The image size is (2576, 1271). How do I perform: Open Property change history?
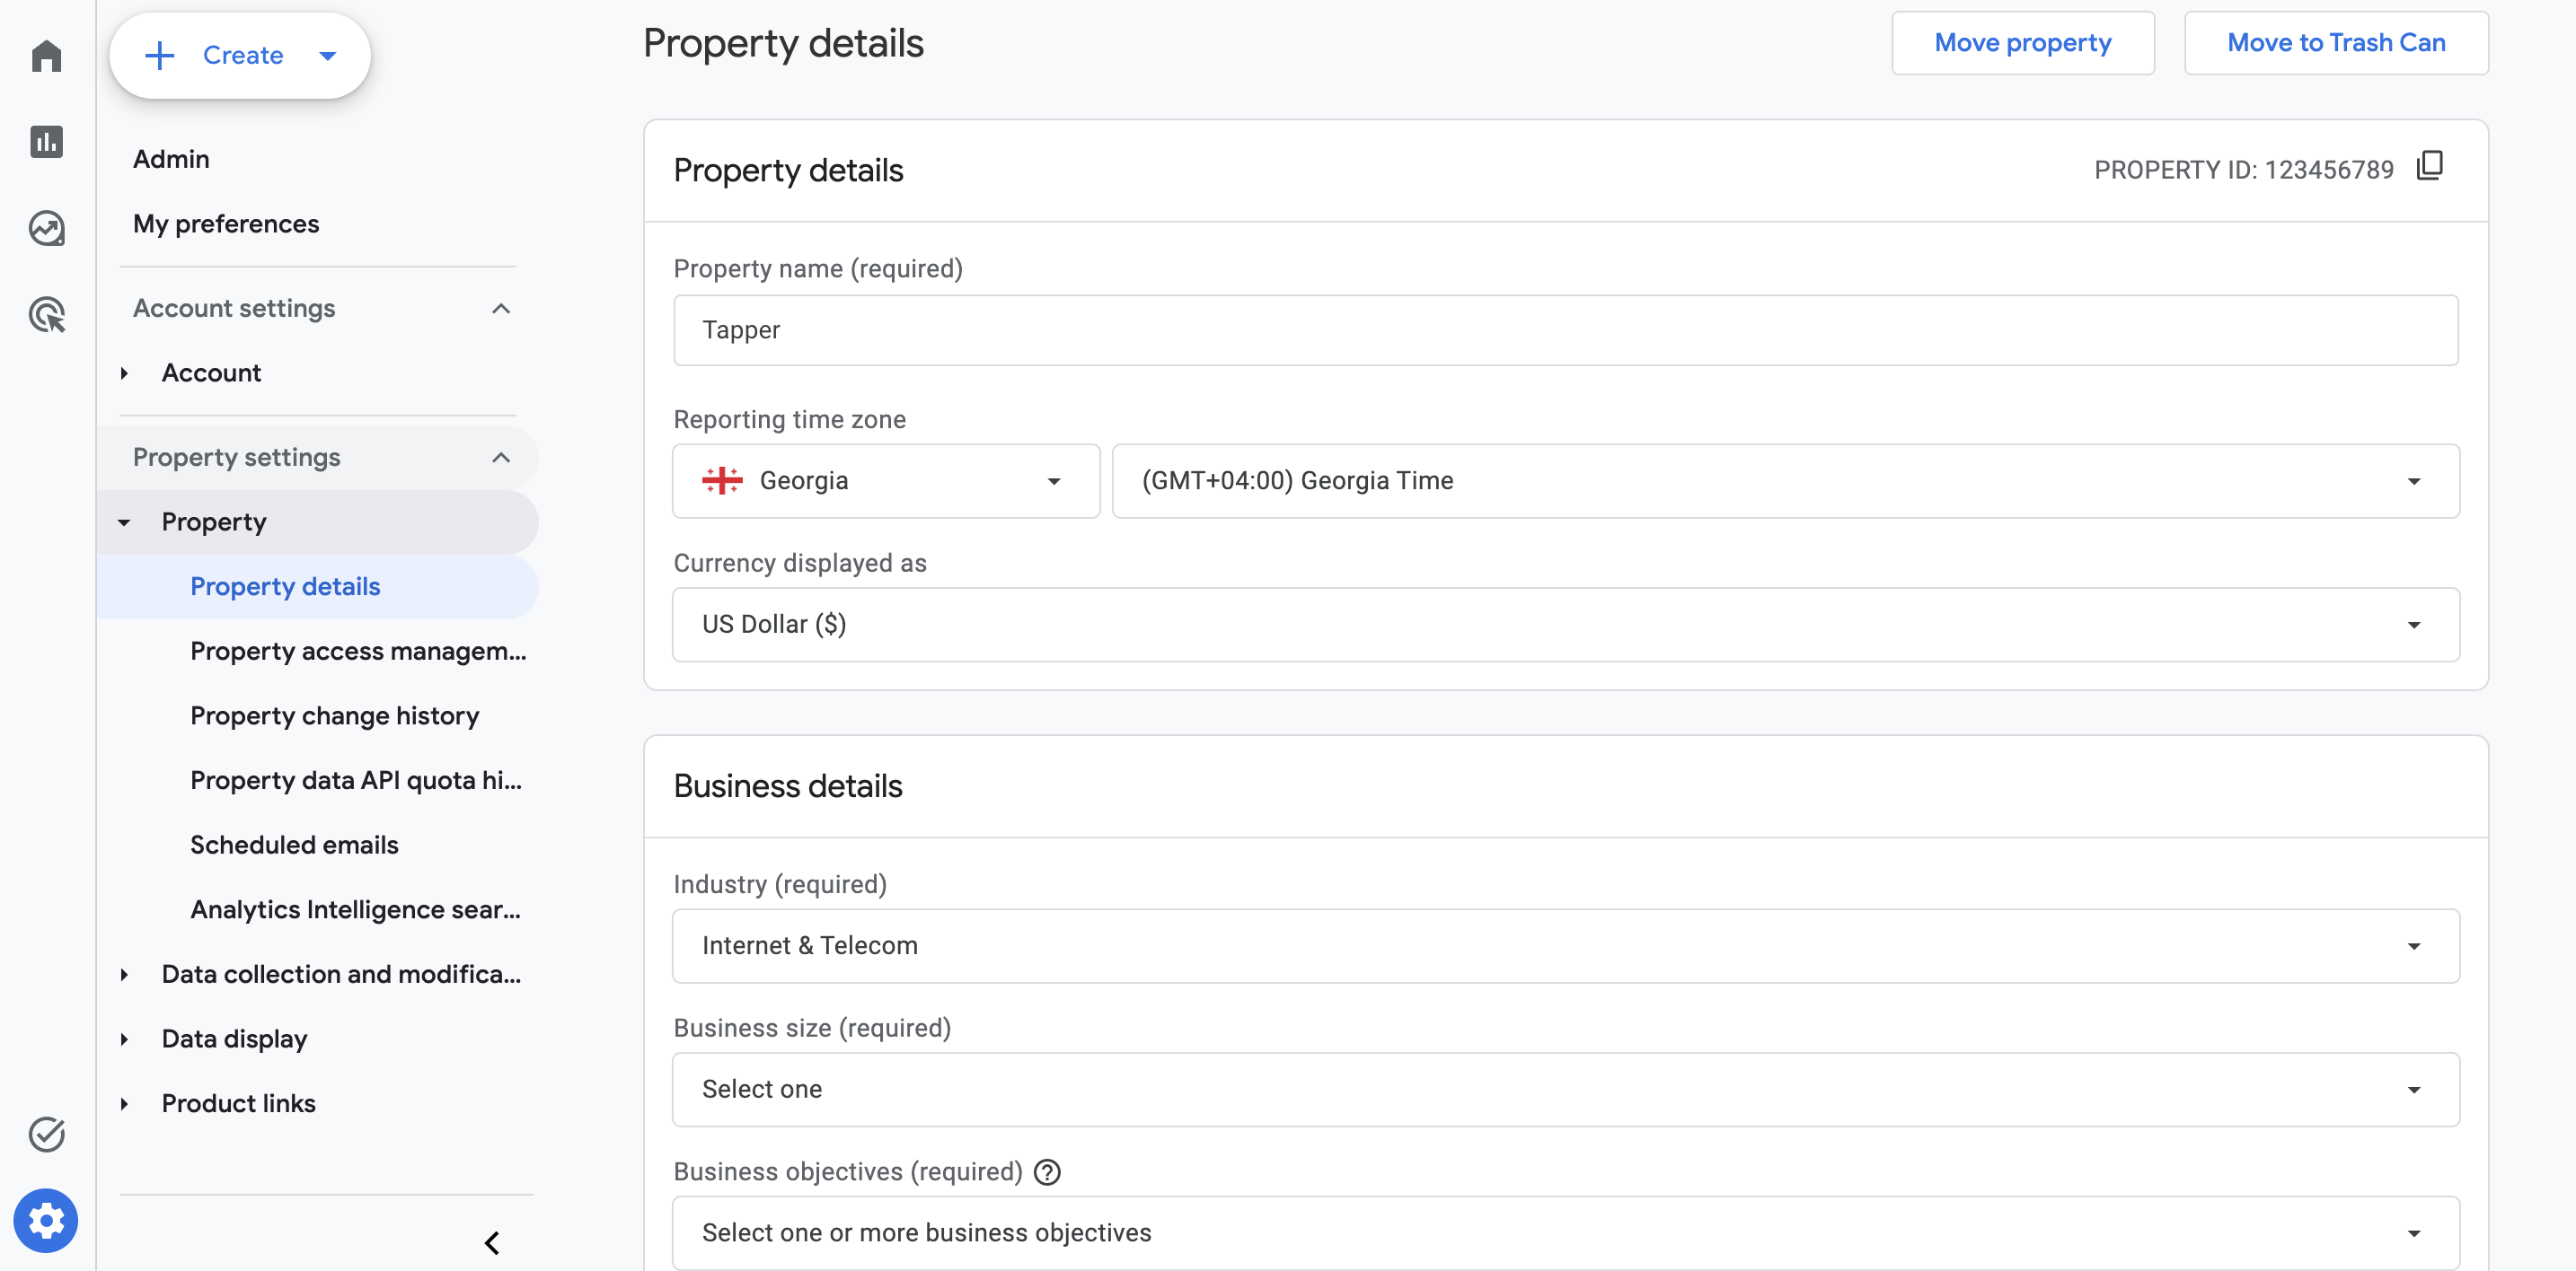tap(334, 715)
